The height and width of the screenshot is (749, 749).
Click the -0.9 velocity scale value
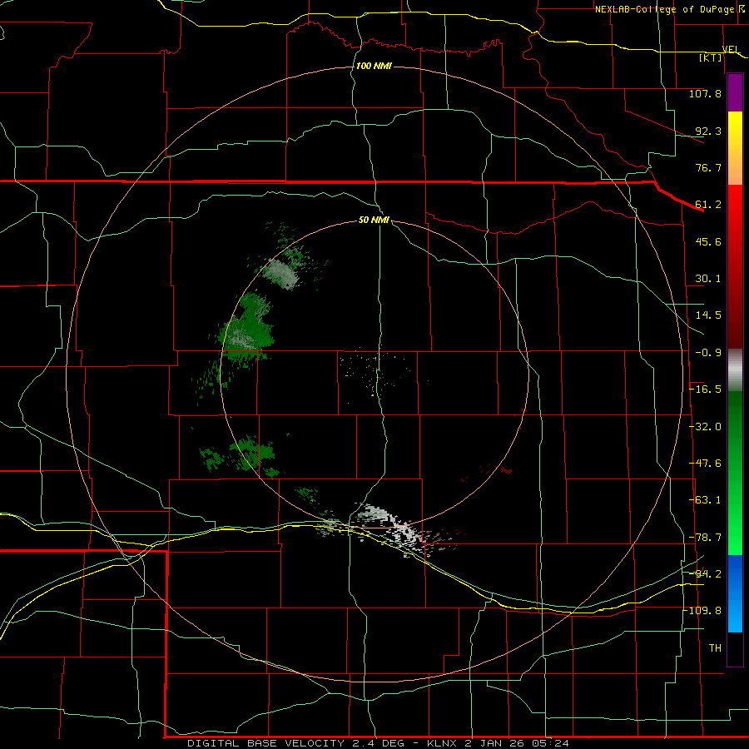click(708, 353)
